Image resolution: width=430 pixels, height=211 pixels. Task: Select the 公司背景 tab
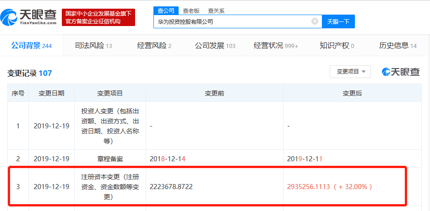pos(31,46)
